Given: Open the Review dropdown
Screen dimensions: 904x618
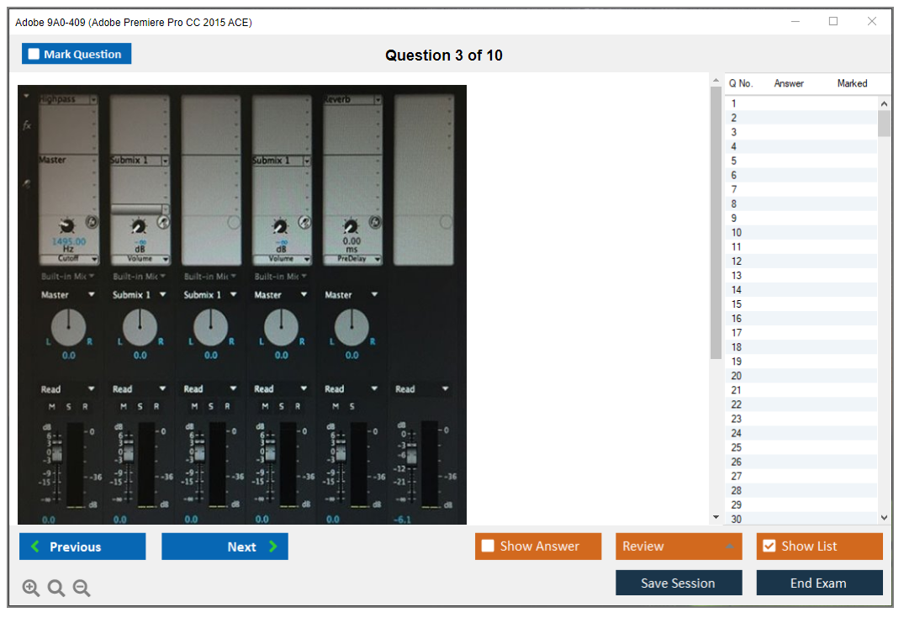Looking at the screenshot, I should [678, 547].
